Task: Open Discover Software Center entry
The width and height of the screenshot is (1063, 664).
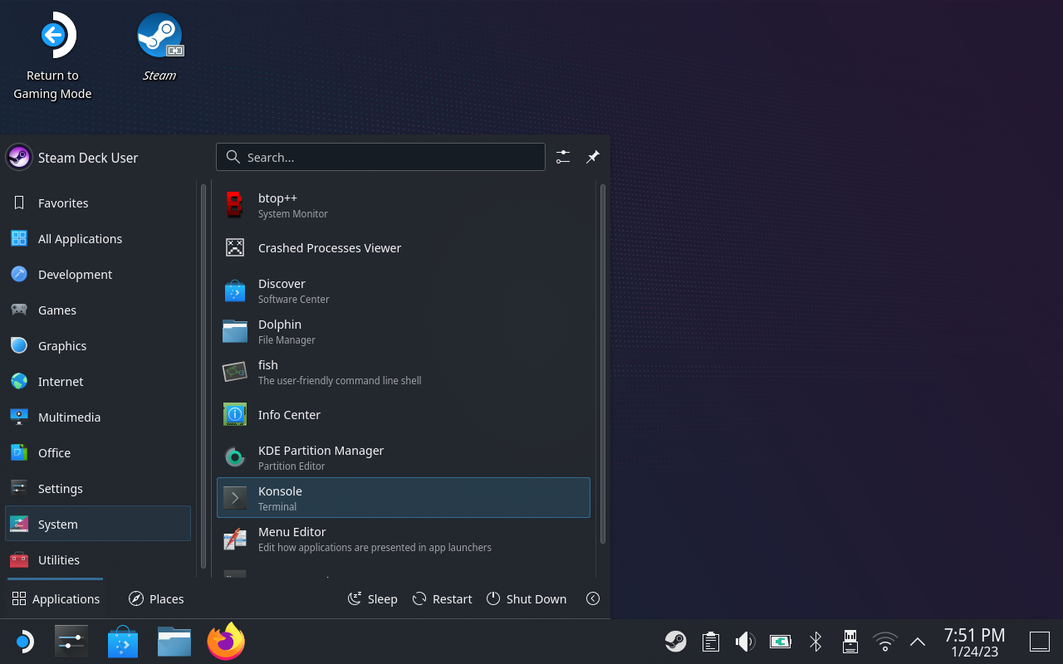Action: pyautogui.click(x=403, y=291)
